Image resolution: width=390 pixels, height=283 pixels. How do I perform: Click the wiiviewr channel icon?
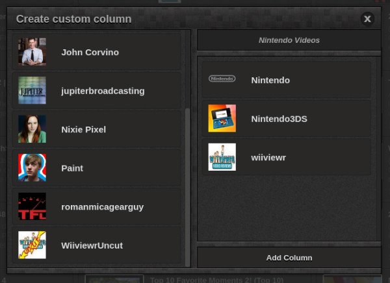[222, 157]
